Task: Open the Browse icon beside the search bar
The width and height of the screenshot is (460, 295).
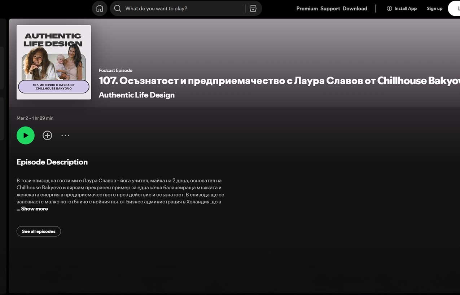Action: (253, 8)
